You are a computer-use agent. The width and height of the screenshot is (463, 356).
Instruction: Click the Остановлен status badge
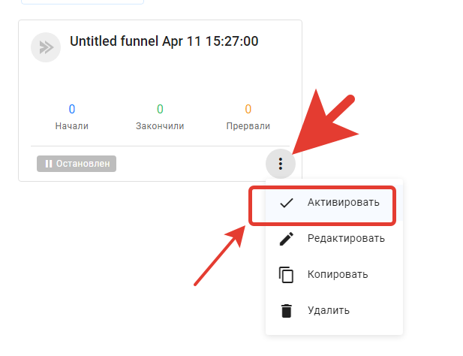(x=77, y=164)
